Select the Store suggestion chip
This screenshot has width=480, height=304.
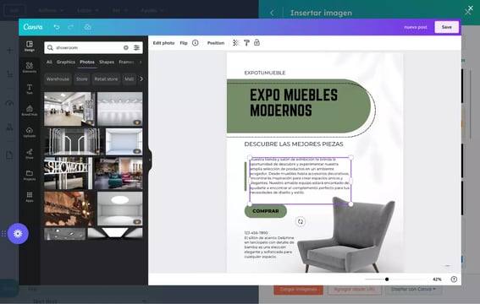(x=82, y=79)
